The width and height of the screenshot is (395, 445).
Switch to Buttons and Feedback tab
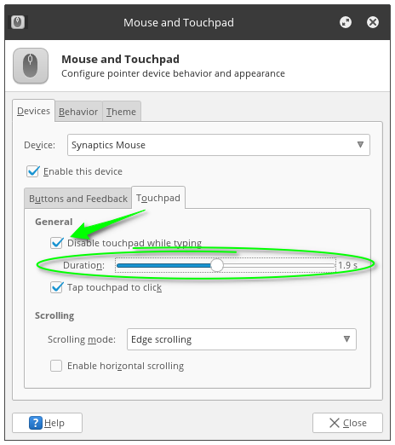[78, 199]
